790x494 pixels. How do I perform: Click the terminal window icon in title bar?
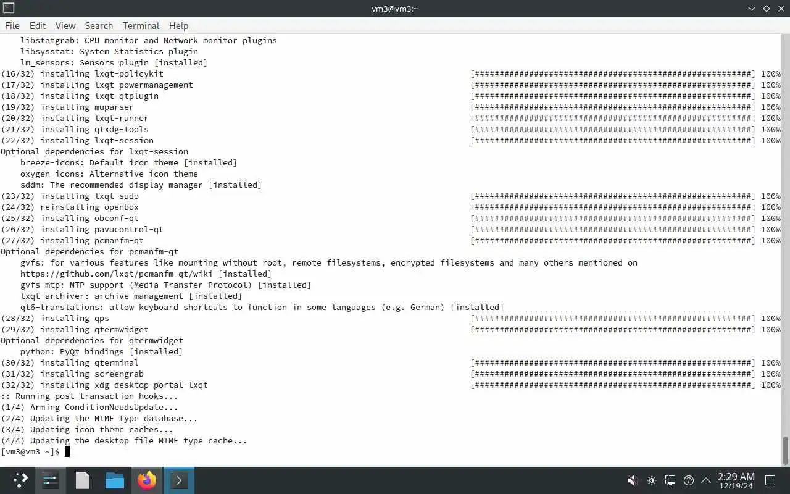click(x=8, y=8)
